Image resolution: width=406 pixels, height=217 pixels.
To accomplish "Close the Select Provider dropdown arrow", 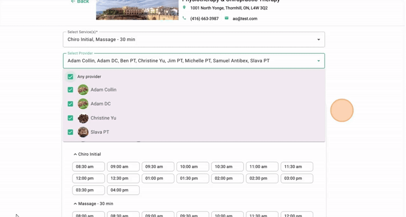I will pyautogui.click(x=319, y=61).
